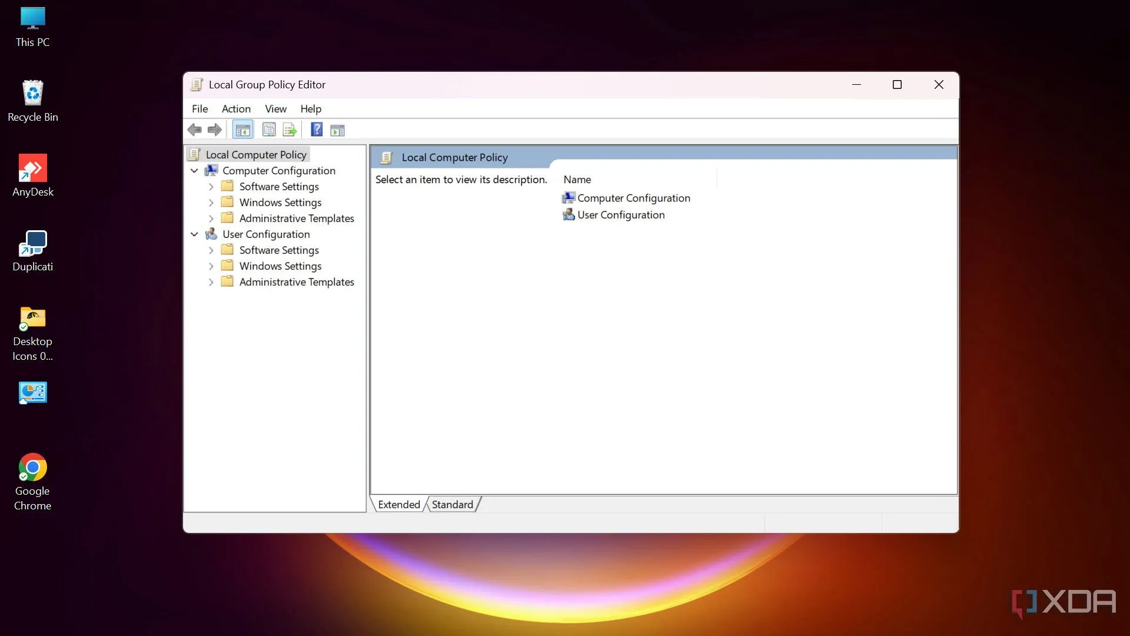
Task: Collapse the Computer Configuration tree node
Action: coord(194,171)
